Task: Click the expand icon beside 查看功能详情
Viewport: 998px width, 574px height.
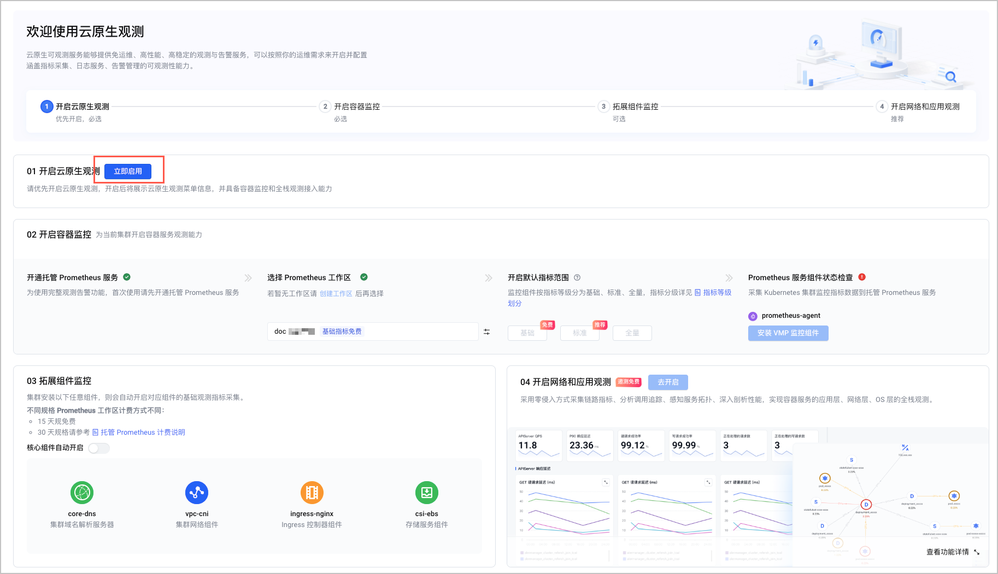Action: [977, 552]
